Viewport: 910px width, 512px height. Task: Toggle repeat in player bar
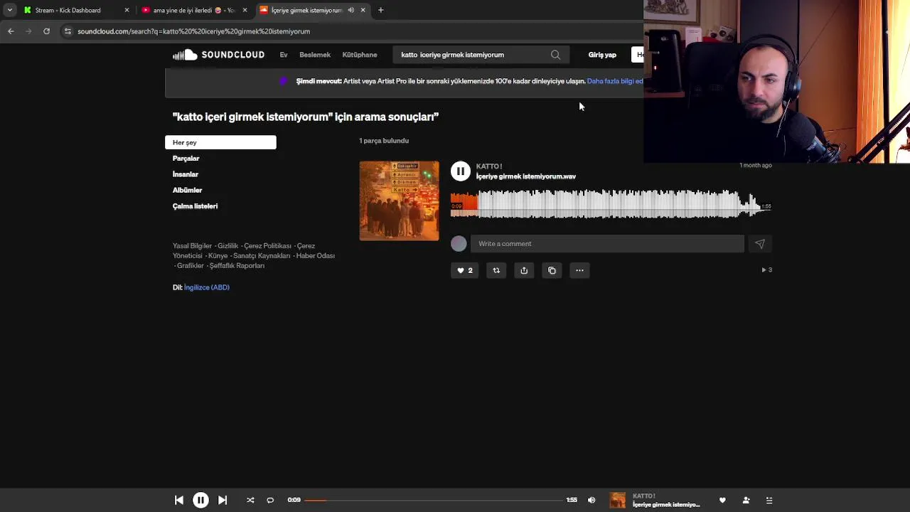click(x=270, y=501)
